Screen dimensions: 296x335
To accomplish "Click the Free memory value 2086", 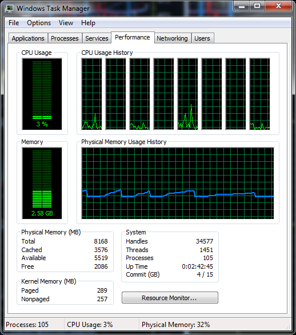I will [x=101, y=266].
